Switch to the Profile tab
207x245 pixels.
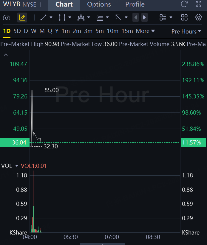pos(135,4)
